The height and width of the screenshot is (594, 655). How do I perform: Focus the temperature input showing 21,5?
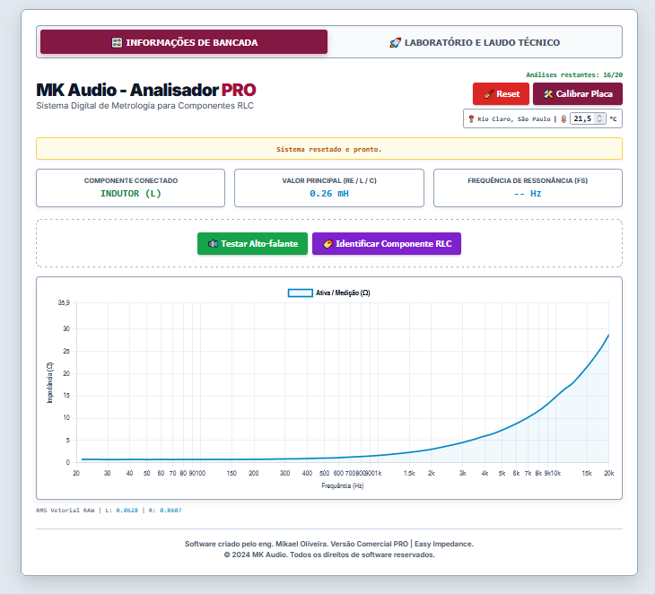click(588, 118)
